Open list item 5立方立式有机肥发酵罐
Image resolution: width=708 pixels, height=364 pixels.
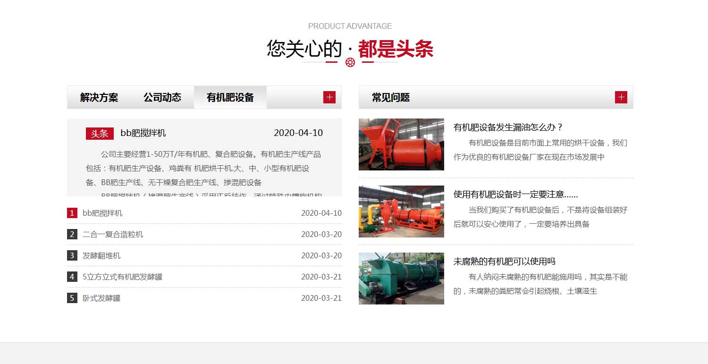point(122,277)
